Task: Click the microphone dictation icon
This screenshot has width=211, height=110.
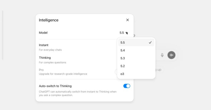Action: click(x=162, y=55)
